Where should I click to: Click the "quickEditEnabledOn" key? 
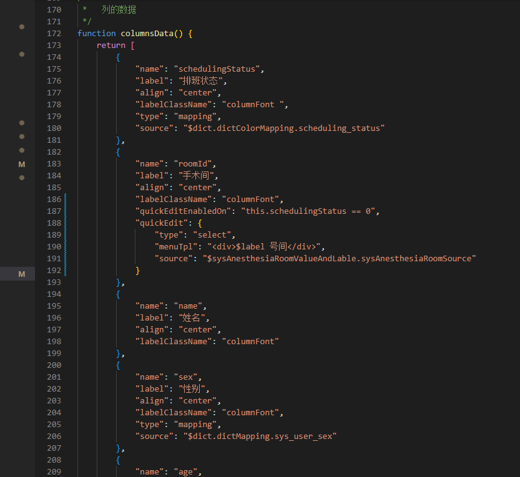click(x=183, y=211)
